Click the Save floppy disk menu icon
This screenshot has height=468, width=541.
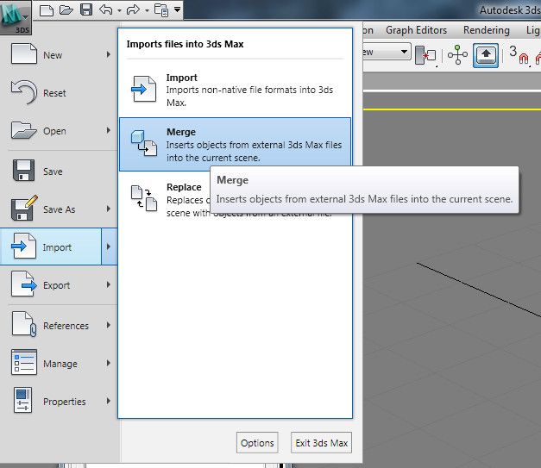click(x=23, y=170)
